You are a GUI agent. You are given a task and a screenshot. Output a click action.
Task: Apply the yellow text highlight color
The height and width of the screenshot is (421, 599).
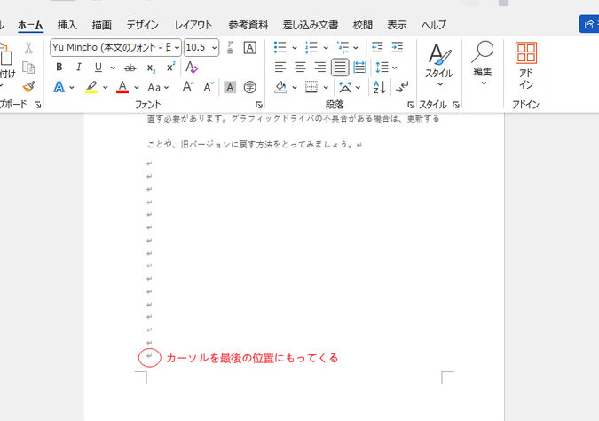(91, 87)
